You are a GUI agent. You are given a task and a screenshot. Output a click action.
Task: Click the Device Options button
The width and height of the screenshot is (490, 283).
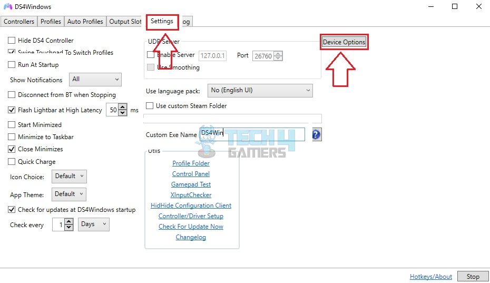pyautogui.click(x=344, y=42)
